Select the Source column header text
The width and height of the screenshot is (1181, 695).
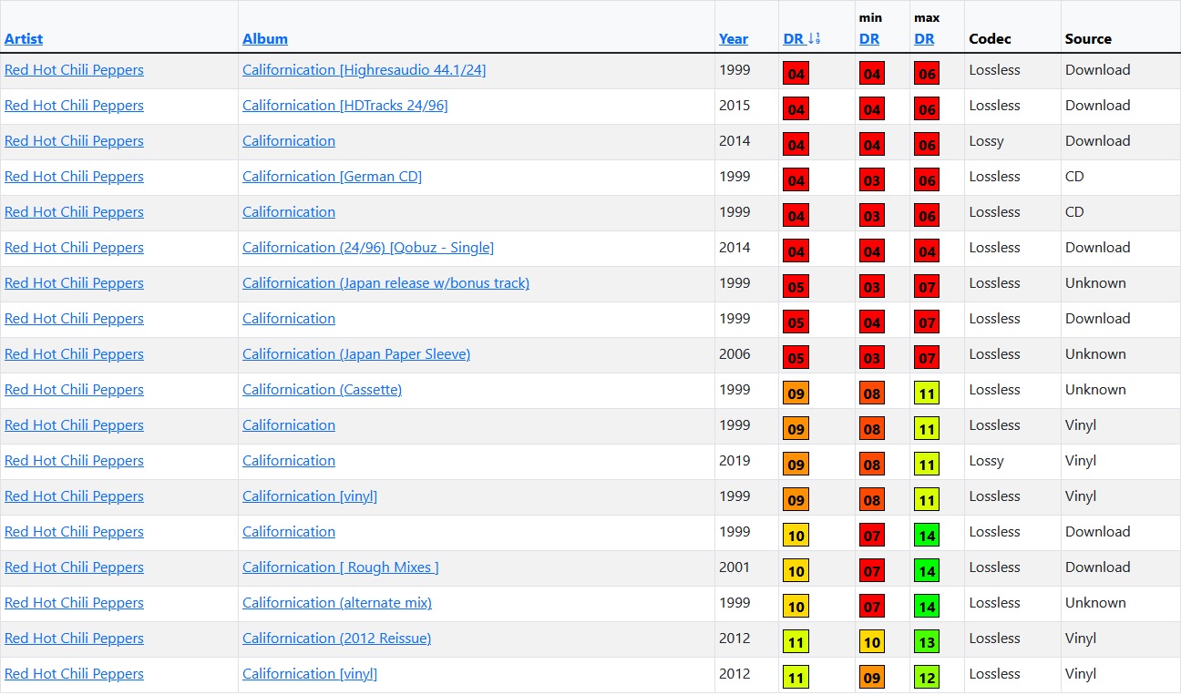(1088, 38)
